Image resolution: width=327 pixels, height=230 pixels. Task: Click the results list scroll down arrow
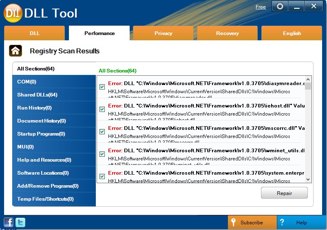click(308, 180)
